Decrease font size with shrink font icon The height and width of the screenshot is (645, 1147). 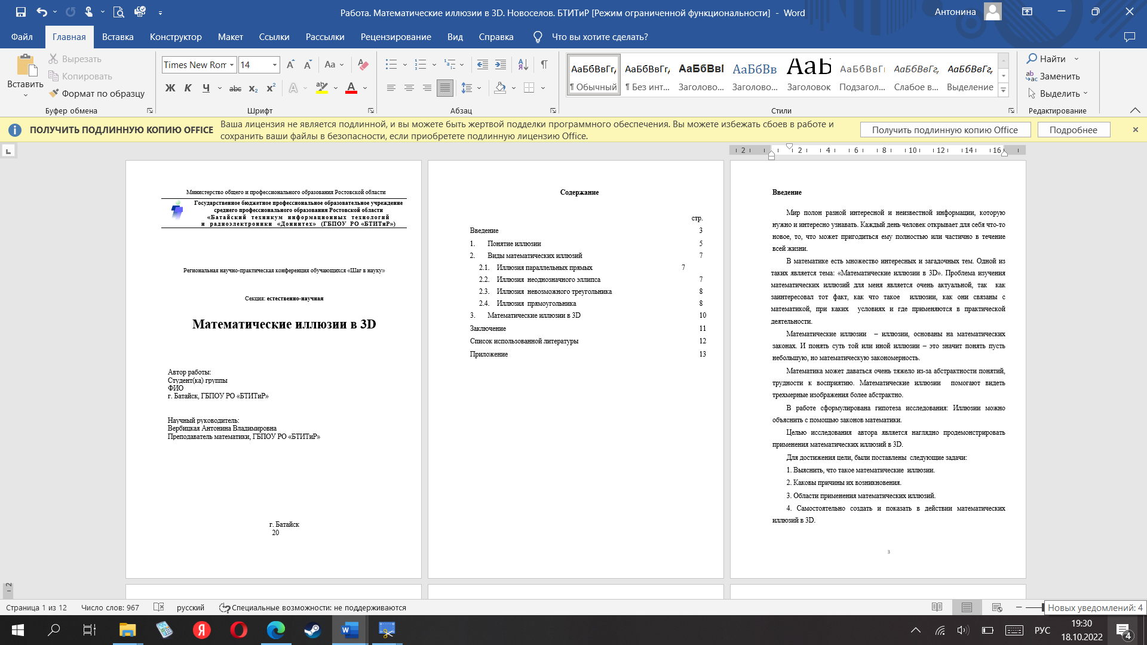tap(308, 64)
